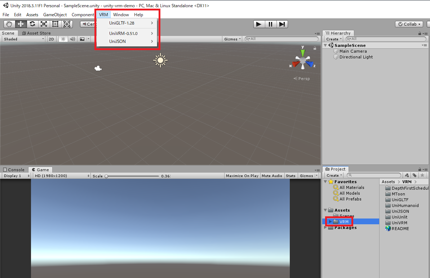Open UniJSON submenu
The image size is (430, 278).
point(127,41)
